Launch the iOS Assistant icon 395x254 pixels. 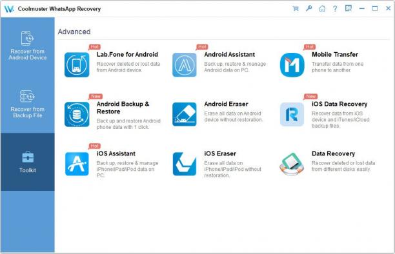[77, 164]
